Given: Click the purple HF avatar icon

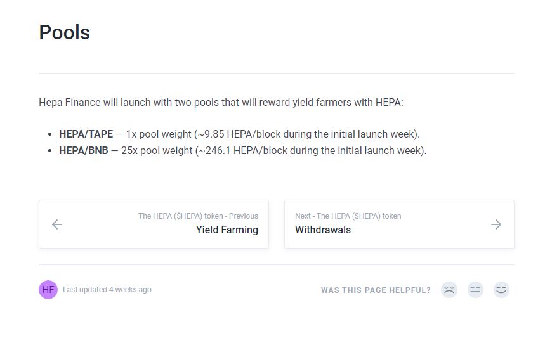Looking at the screenshot, I should [x=48, y=290].
